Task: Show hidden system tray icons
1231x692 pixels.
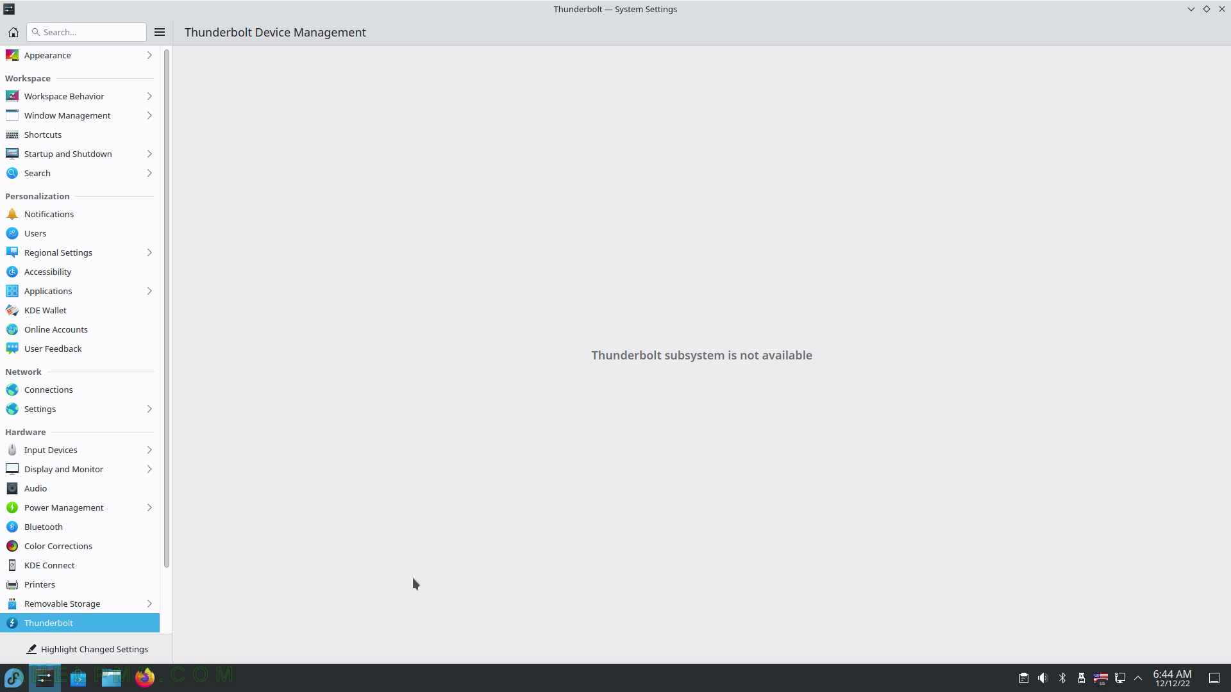Action: pyautogui.click(x=1138, y=678)
